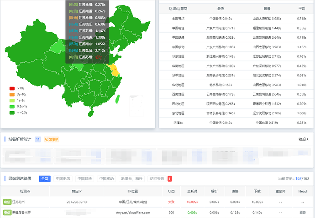
Task: Click the blue 11 count badge
Action: (38, 139)
